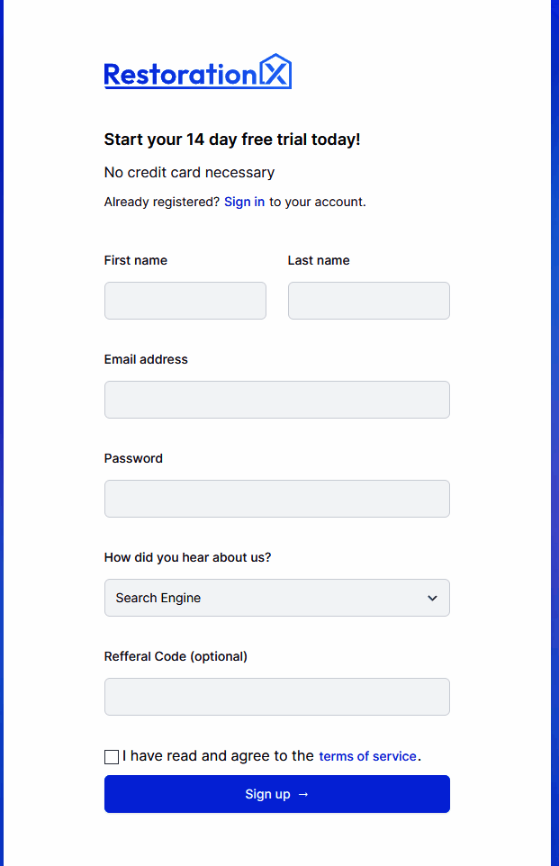Click the house X icon in the logo
This screenshot has width=559, height=866.
(275, 71)
